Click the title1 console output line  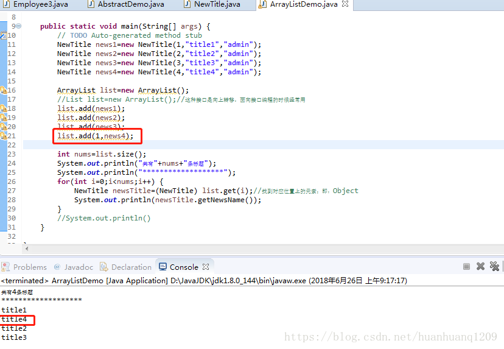click(x=14, y=310)
